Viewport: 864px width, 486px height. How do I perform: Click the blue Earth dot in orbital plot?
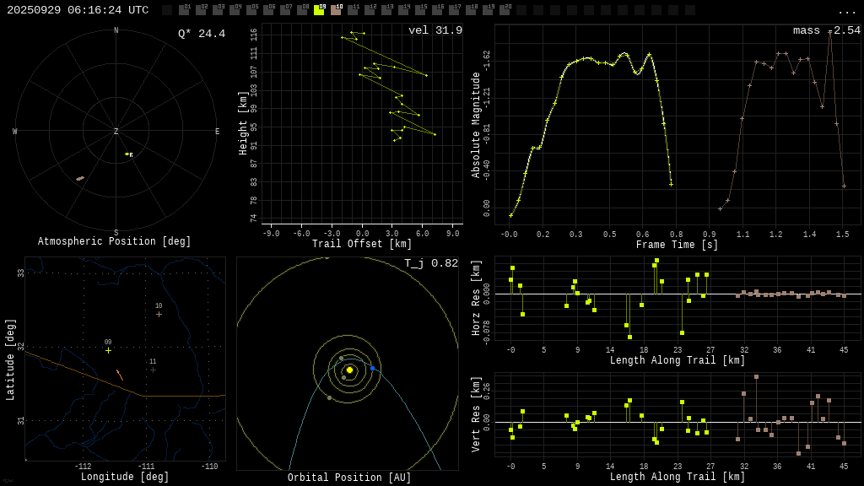coord(372,368)
